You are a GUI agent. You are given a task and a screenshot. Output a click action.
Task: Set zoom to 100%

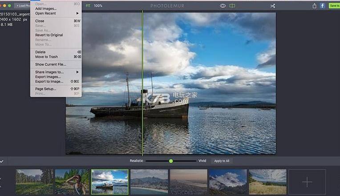(x=98, y=6)
